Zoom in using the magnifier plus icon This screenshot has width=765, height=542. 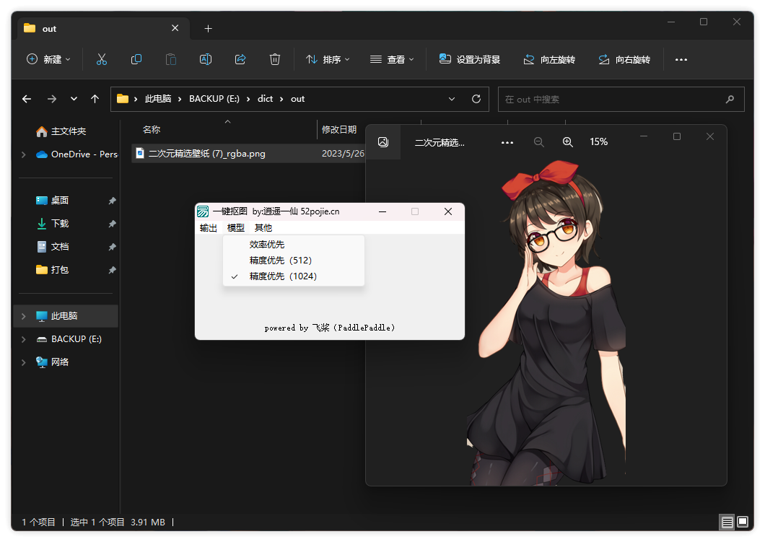point(568,142)
